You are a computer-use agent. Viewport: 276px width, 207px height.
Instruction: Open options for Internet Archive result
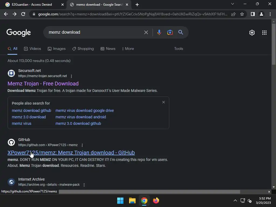point(84,185)
